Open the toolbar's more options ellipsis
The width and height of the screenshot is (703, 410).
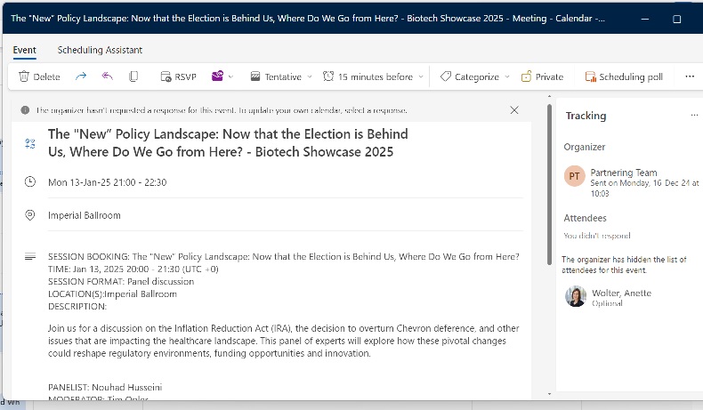689,76
